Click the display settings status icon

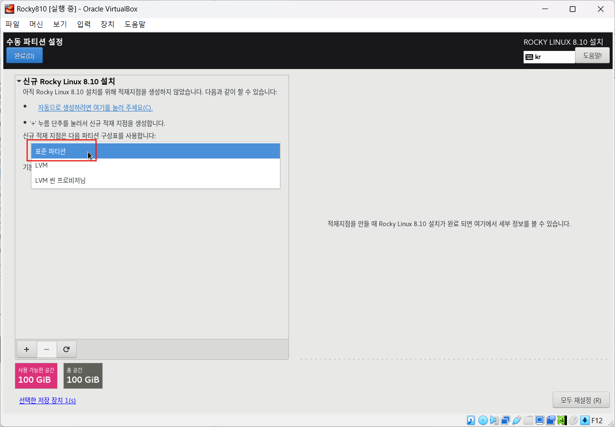point(540,420)
